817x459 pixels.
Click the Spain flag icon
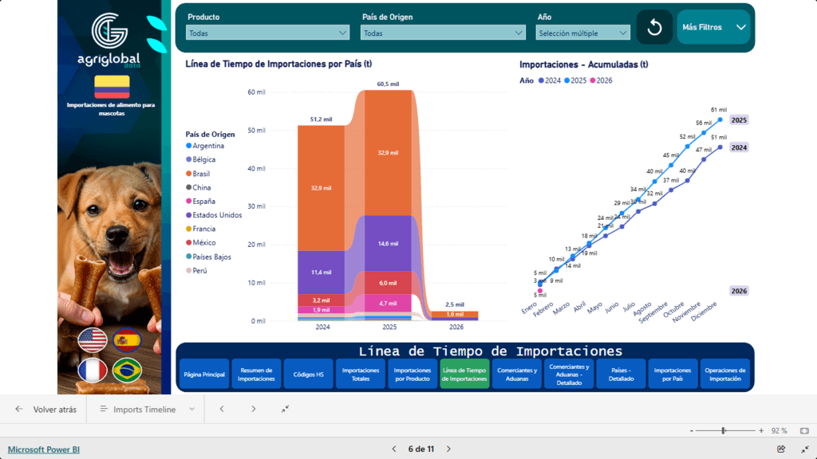pyautogui.click(x=127, y=340)
